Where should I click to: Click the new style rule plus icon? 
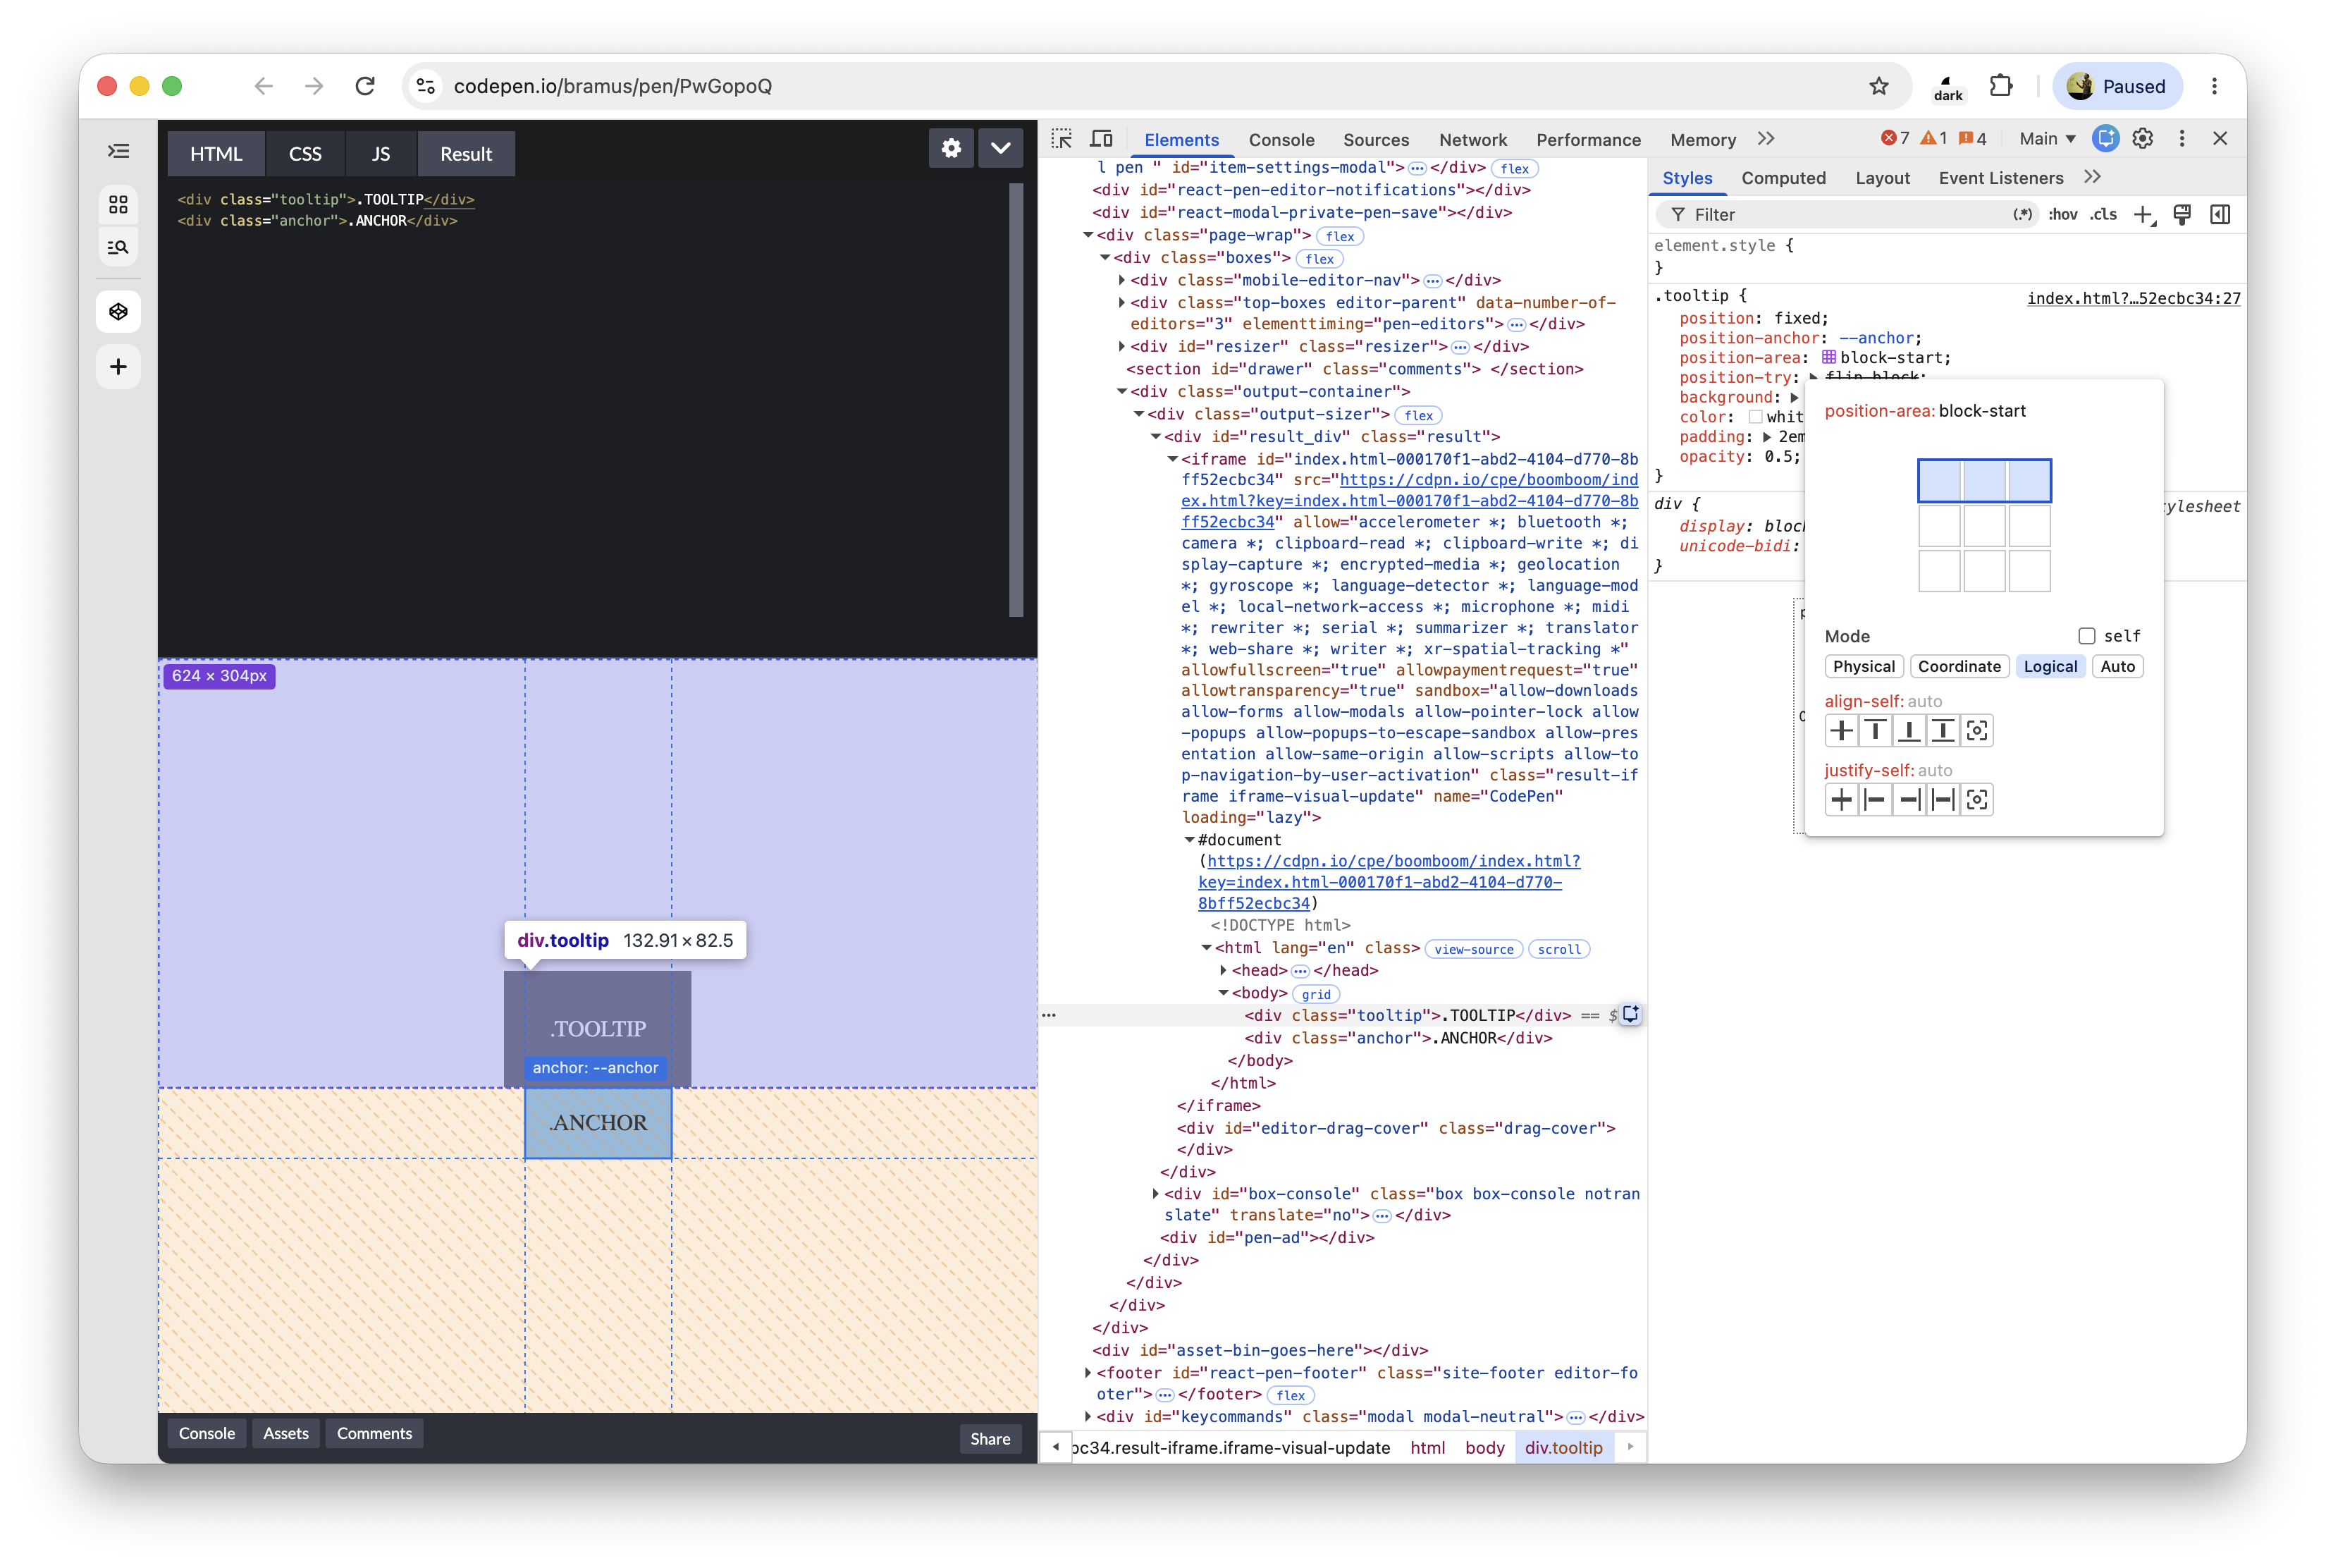(2143, 215)
